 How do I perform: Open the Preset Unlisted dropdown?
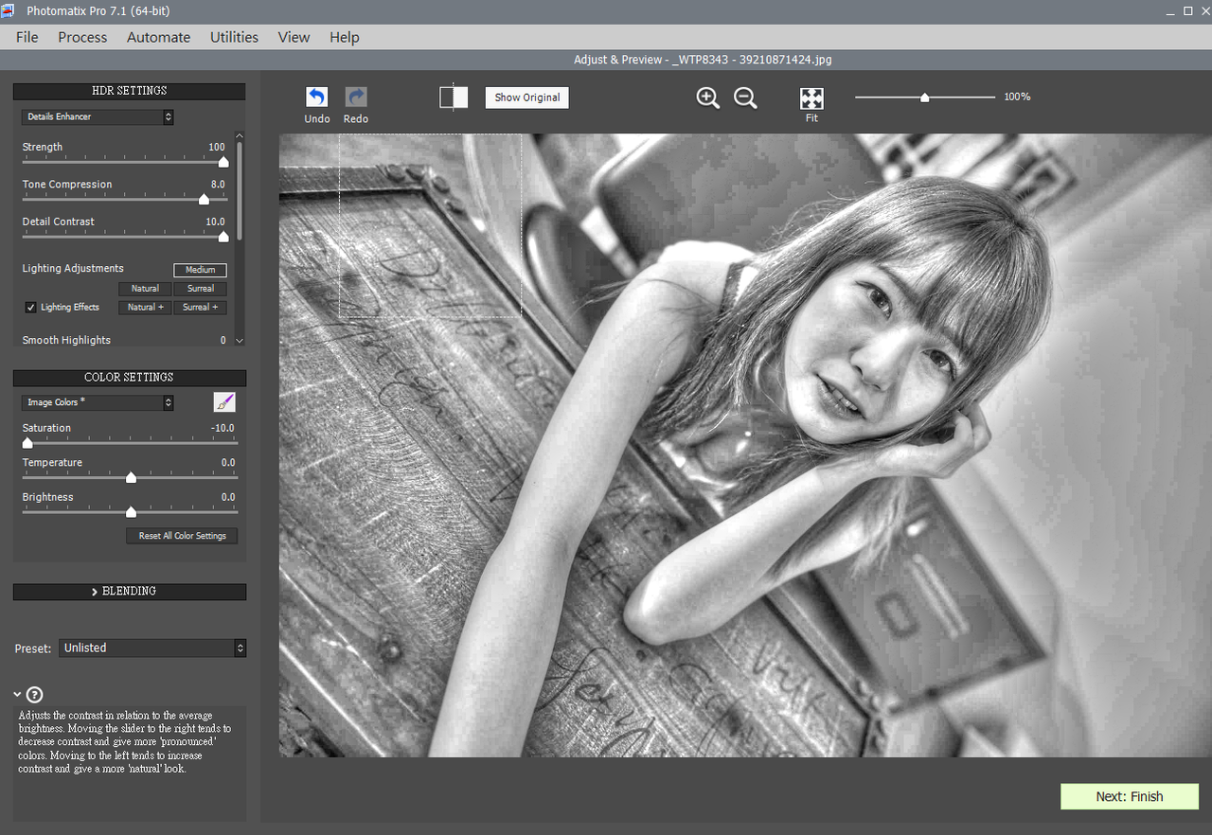pyautogui.click(x=152, y=648)
